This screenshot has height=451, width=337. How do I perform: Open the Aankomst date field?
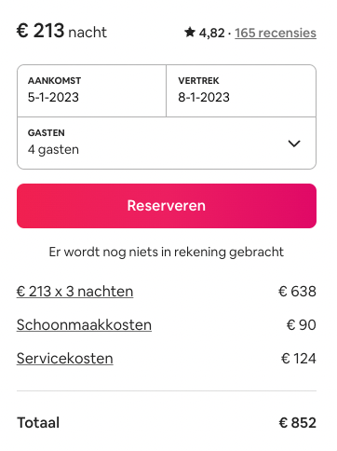92,90
